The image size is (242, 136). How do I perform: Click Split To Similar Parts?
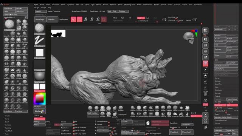[x=226, y=66]
